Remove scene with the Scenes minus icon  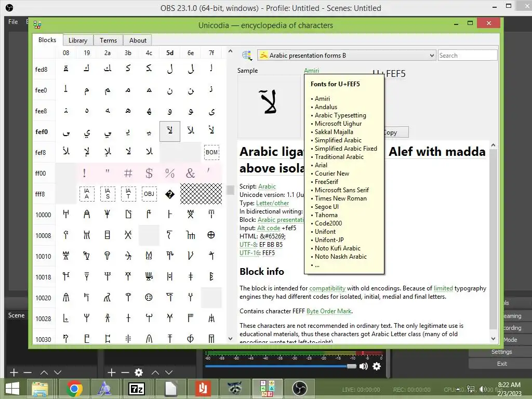pos(28,373)
